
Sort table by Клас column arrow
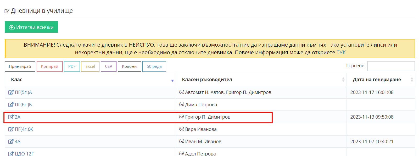[172, 80]
